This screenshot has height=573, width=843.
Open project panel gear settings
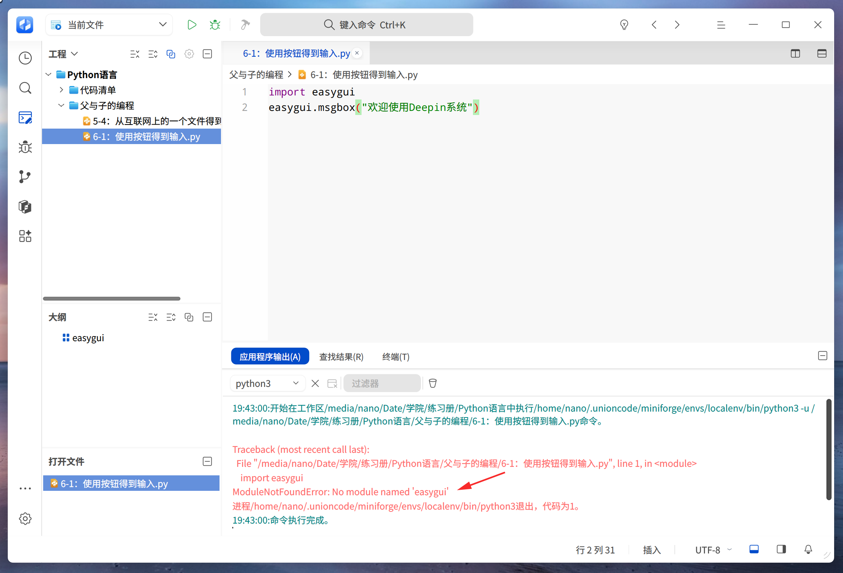189,54
